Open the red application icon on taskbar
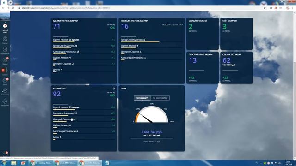 (x=23, y=163)
